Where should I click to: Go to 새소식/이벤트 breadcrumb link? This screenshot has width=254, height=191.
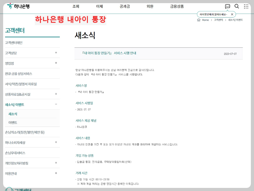point(235,20)
